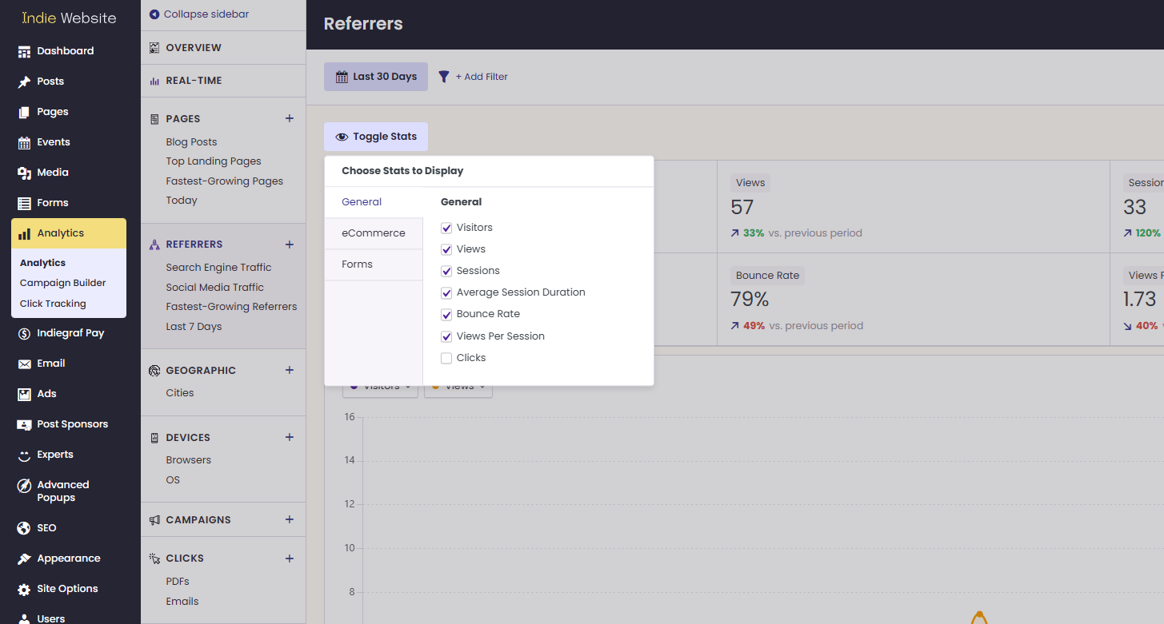Viewport: 1164px width, 624px height.
Task: Click the Posts pin icon
Action: (x=24, y=81)
